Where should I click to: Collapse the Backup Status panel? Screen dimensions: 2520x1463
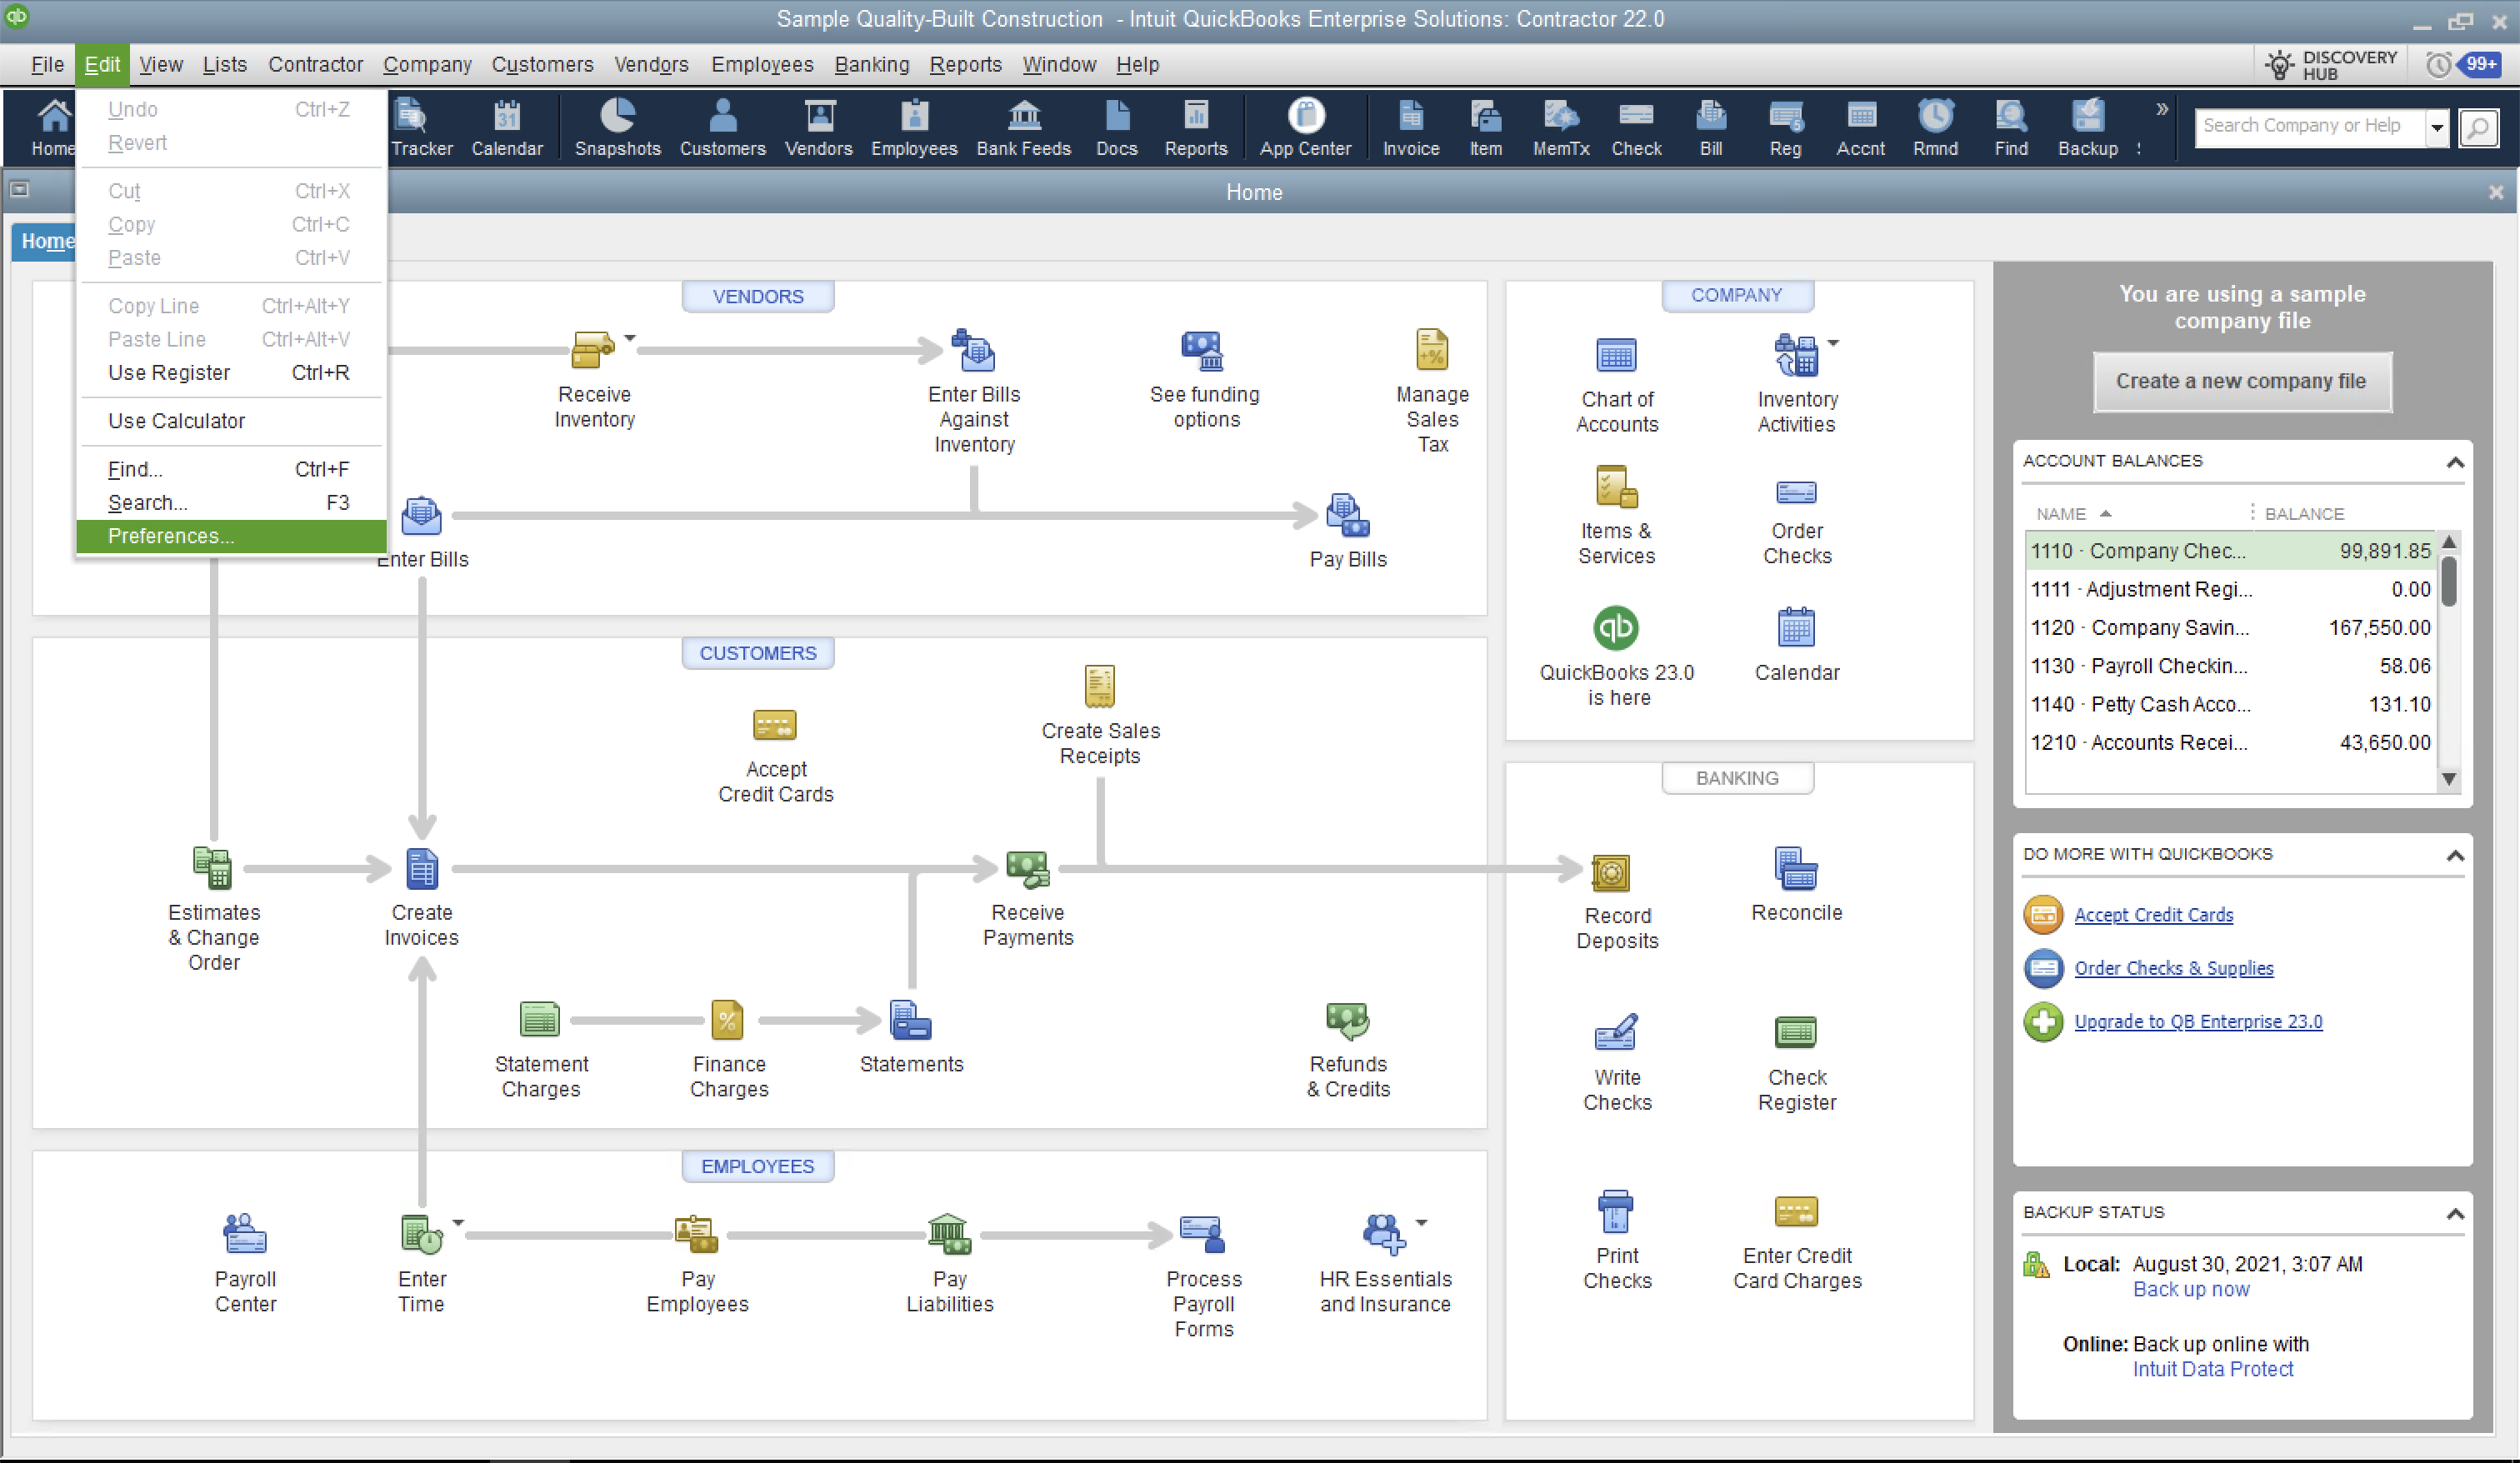(x=2454, y=1214)
